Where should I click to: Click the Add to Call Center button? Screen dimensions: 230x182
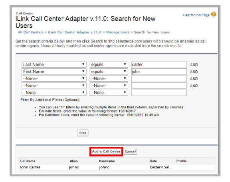point(106,152)
